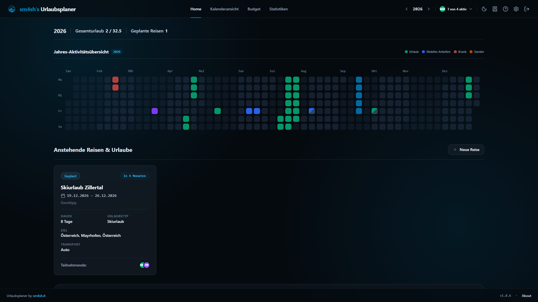Click the JW participant avatar
This screenshot has height=302, width=538.
coord(147,265)
